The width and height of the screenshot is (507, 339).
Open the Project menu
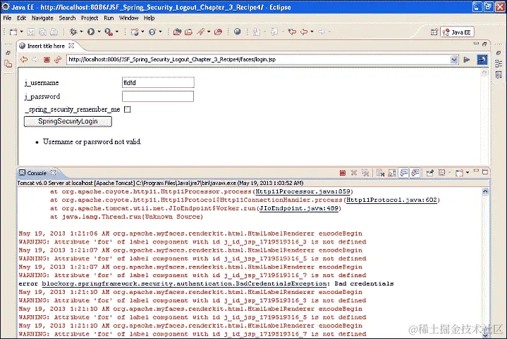point(90,18)
